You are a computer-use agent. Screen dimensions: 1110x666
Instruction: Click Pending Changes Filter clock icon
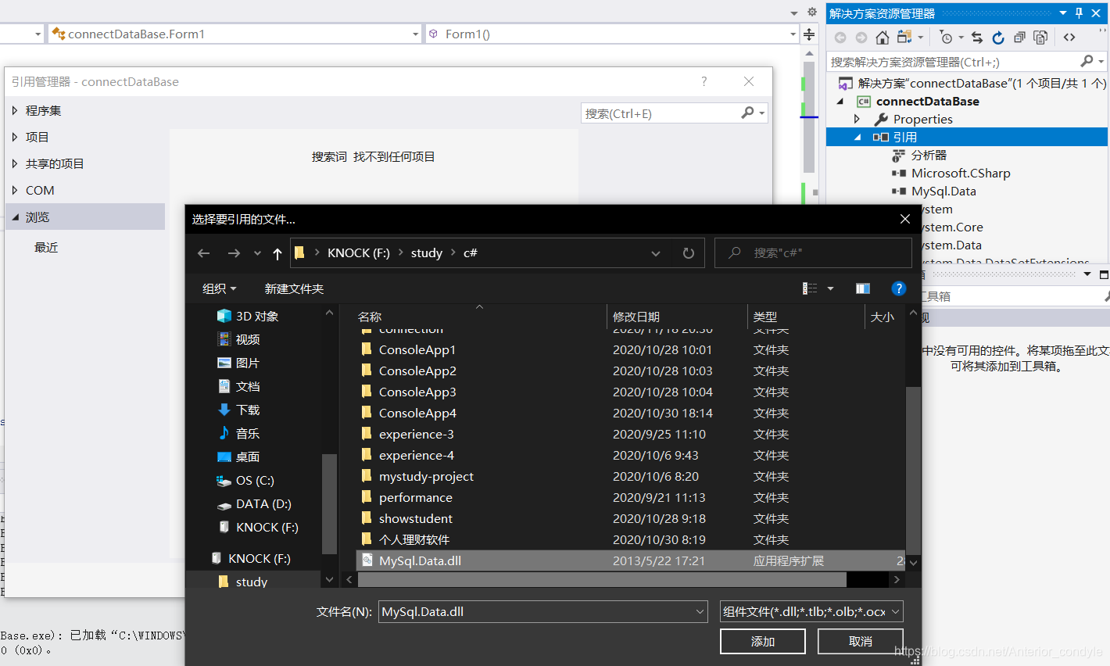click(946, 38)
